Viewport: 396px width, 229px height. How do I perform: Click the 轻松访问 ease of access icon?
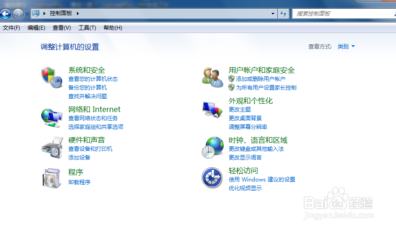[212, 178]
